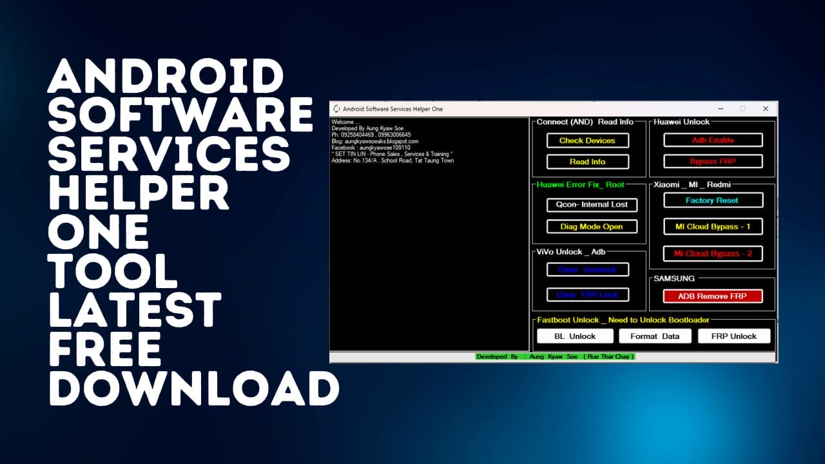Execute BL Unlock in Fastboot Unlock row
The height and width of the screenshot is (464, 825).
pos(576,336)
